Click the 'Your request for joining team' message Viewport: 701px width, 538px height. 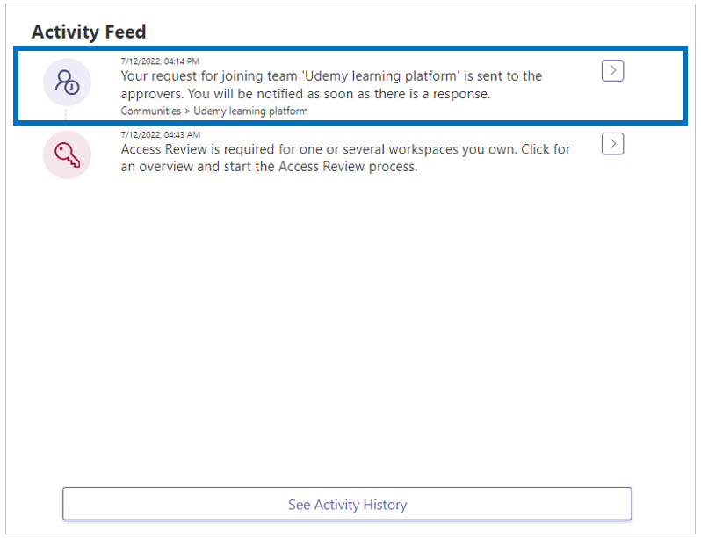(331, 85)
